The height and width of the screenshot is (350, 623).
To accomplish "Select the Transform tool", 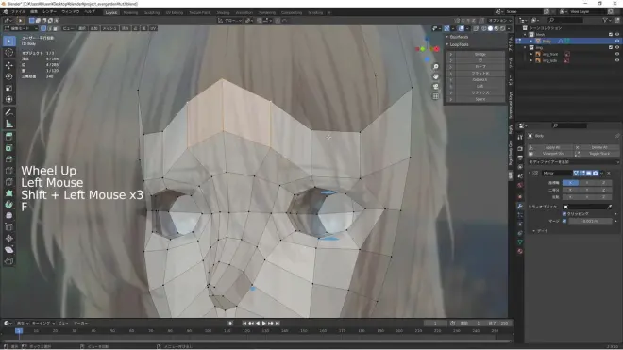I will pos(9,99).
